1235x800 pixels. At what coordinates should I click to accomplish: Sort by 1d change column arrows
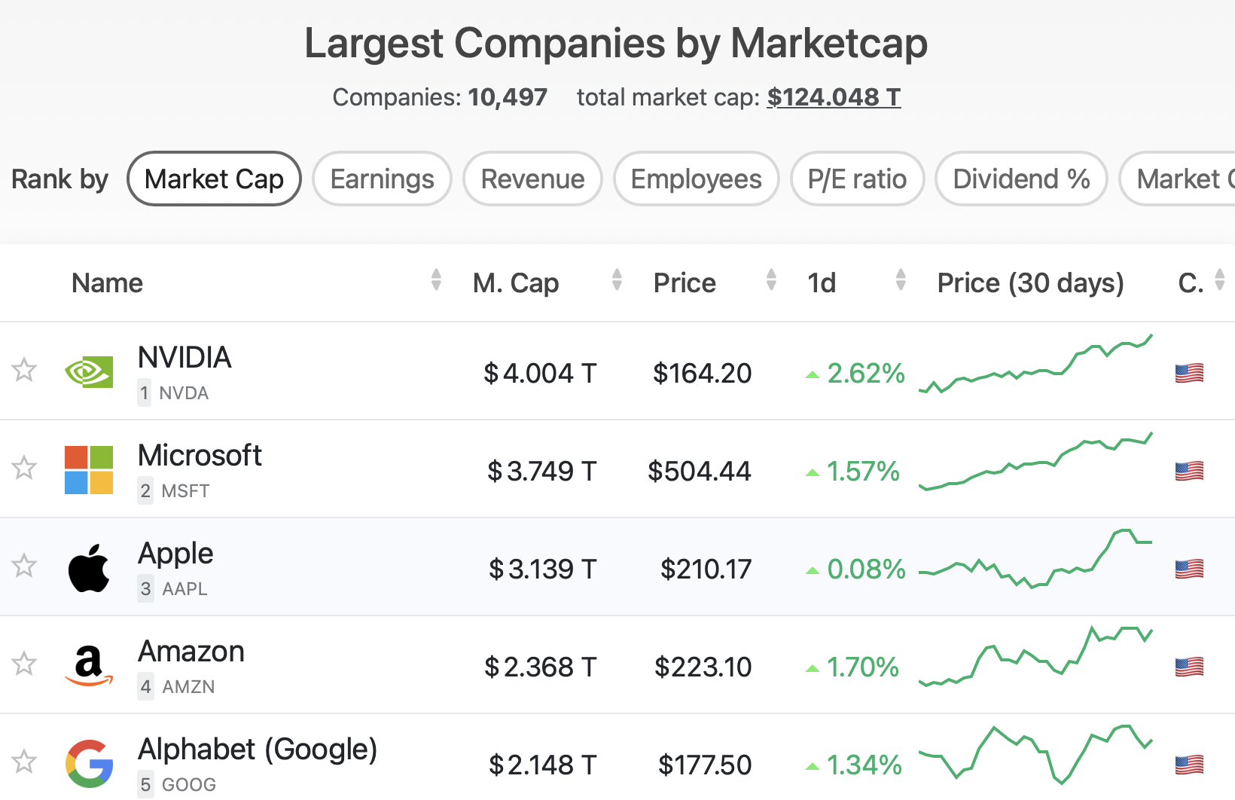coord(901,279)
